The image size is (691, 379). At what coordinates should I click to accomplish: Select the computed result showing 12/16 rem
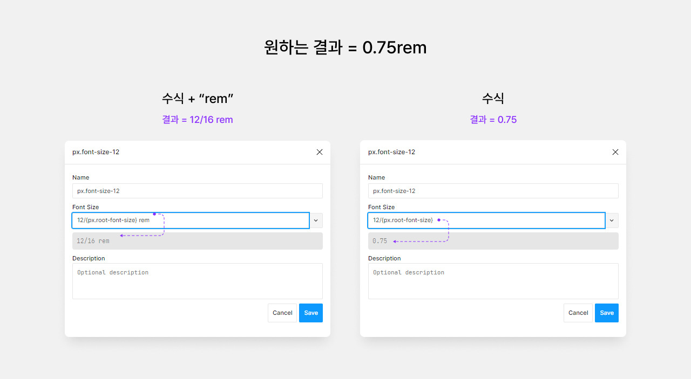coord(197,240)
